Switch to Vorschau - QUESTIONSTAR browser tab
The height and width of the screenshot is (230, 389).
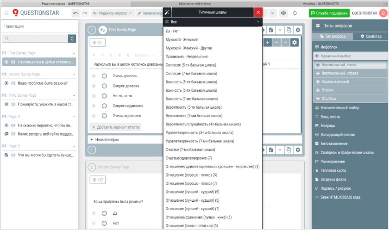321,3
